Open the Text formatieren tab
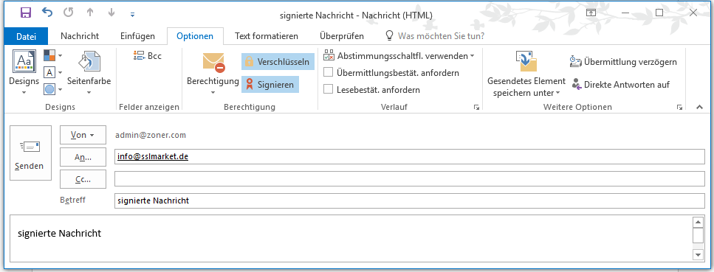Image resolution: width=714 pixels, height=272 pixels. (267, 36)
